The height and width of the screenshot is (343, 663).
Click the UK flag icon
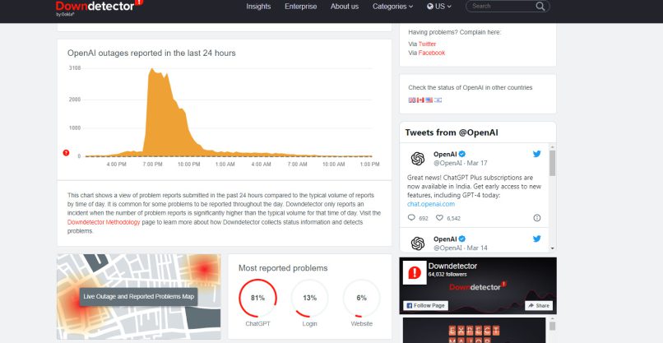pos(412,100)
